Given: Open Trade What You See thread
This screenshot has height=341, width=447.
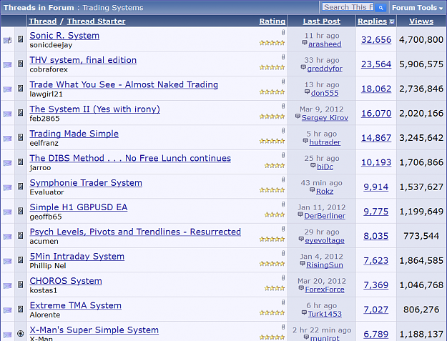Looking at the screenshot, I should point(124,84).
